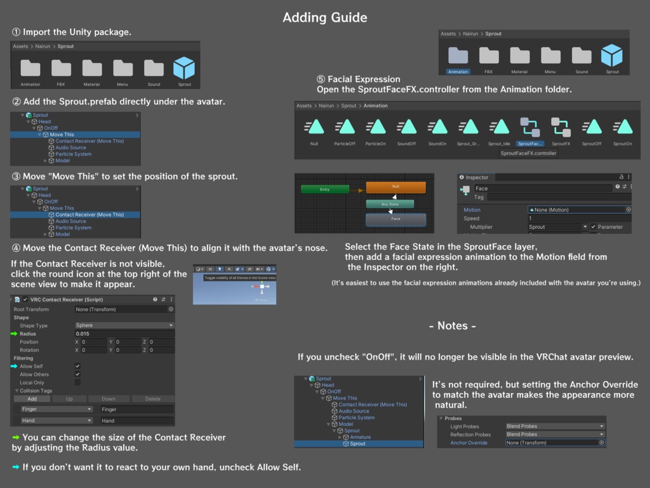Select the Any State node
The height and width of the screenshot is (488, 650).
(390, 204)
